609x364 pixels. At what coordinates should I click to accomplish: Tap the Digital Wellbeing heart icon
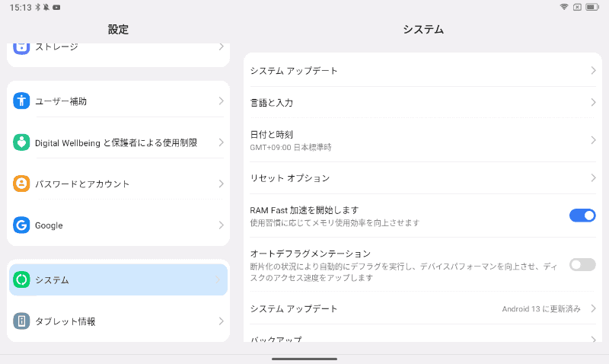[x=21, y=142]
